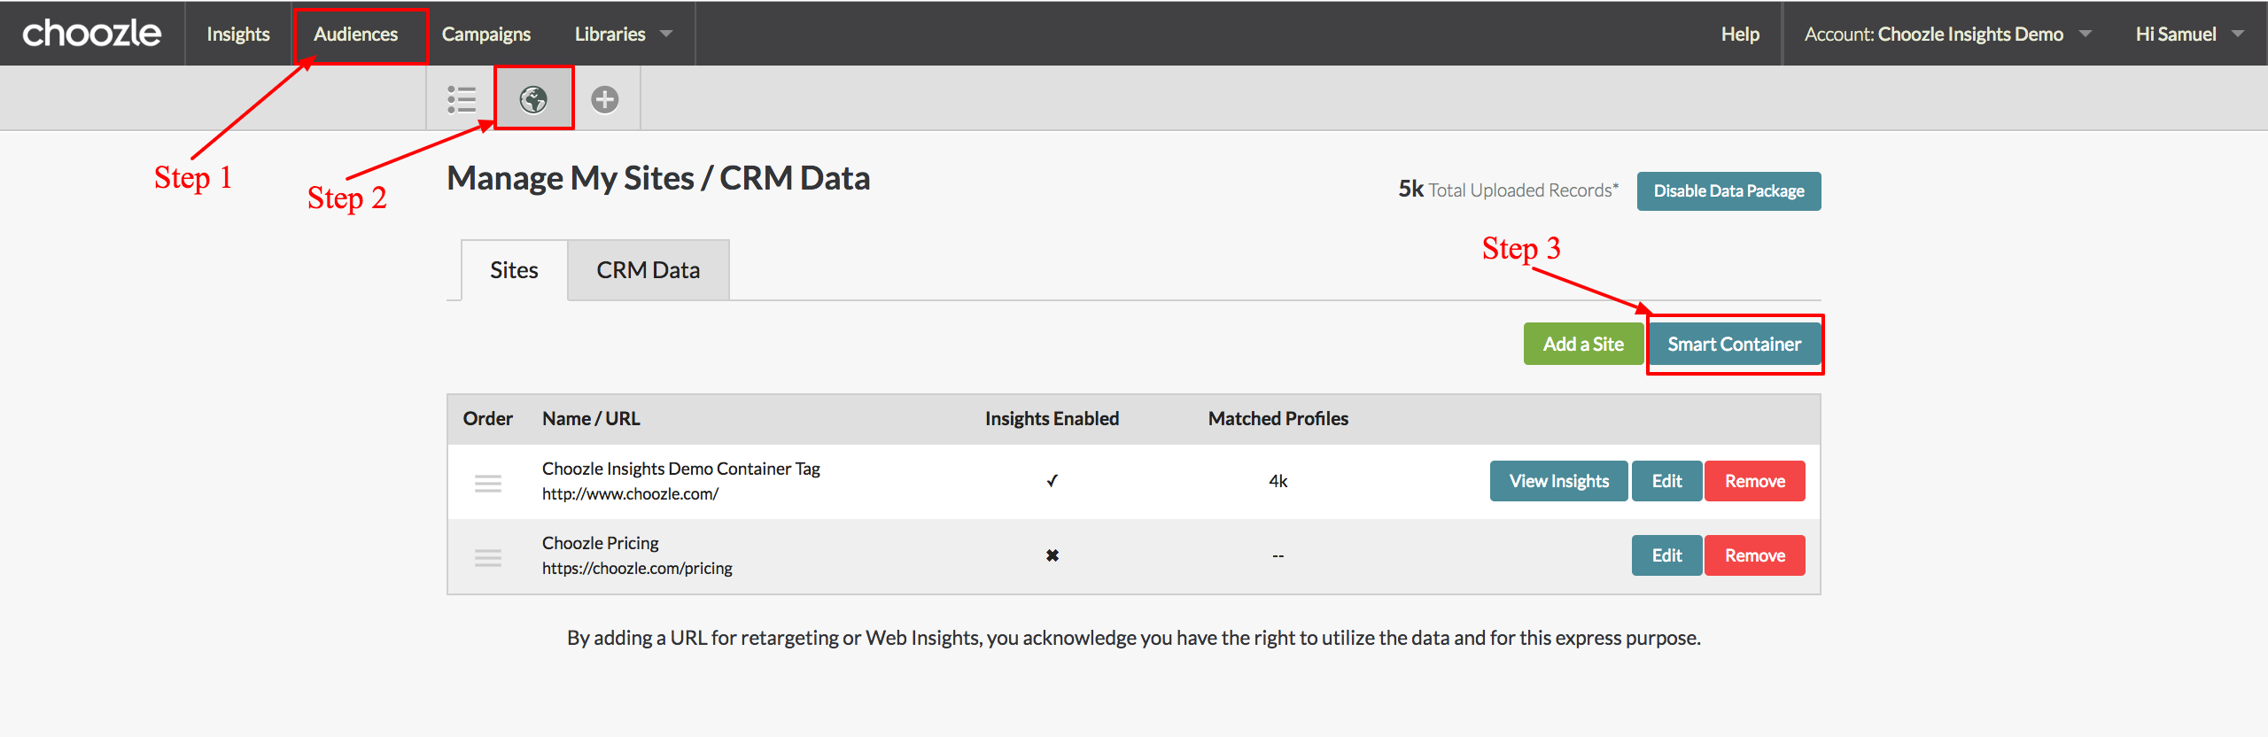2268x737 pixels.
Task: Go to the Audiences menu
Action: 356,34
